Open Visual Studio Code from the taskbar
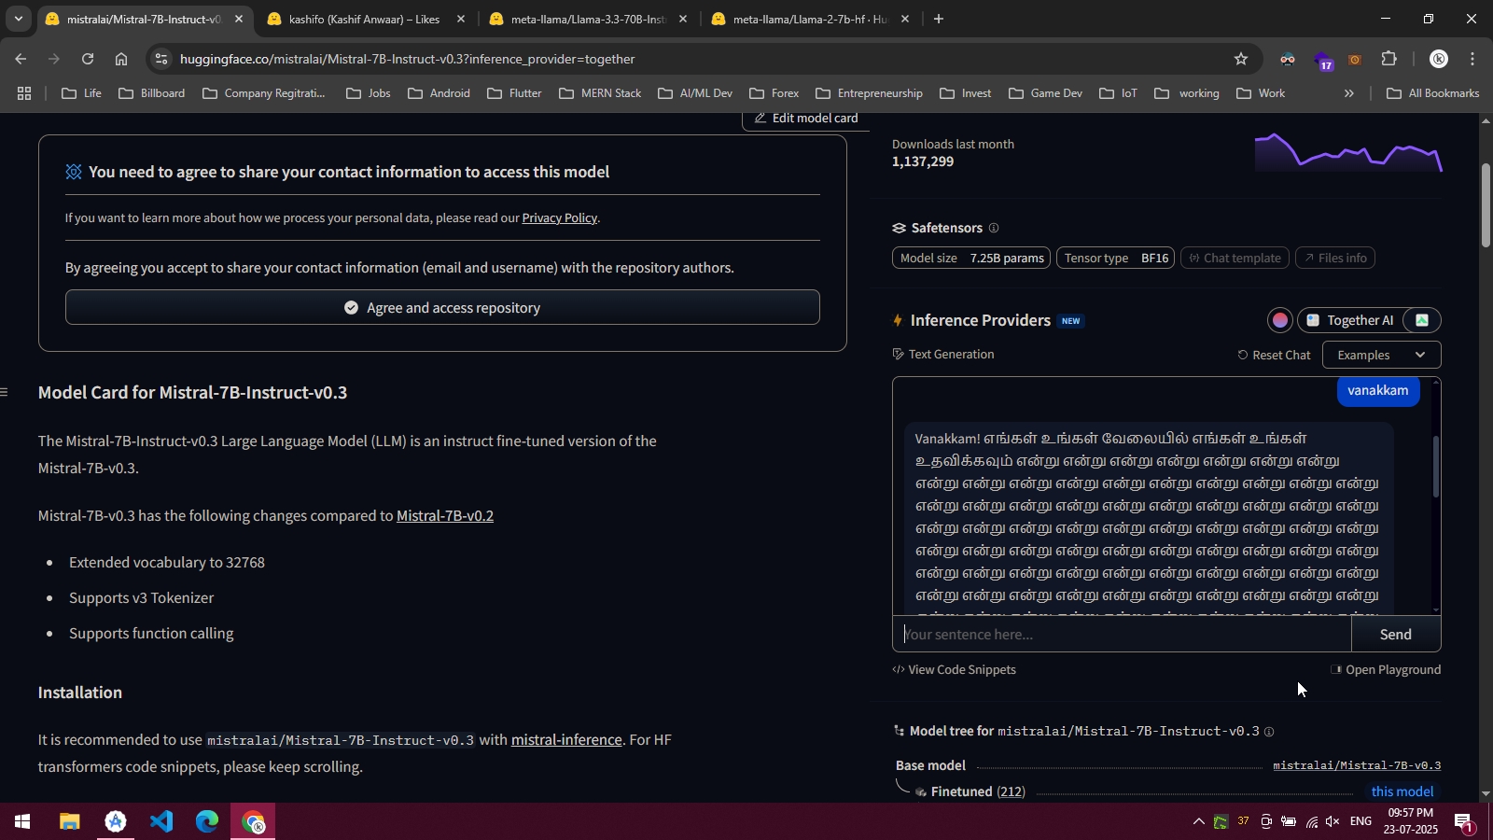 (x=161, y=821)
